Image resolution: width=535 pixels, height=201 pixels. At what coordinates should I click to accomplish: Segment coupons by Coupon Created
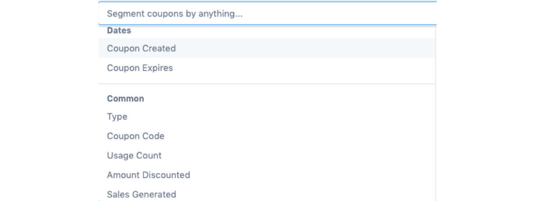141,48
